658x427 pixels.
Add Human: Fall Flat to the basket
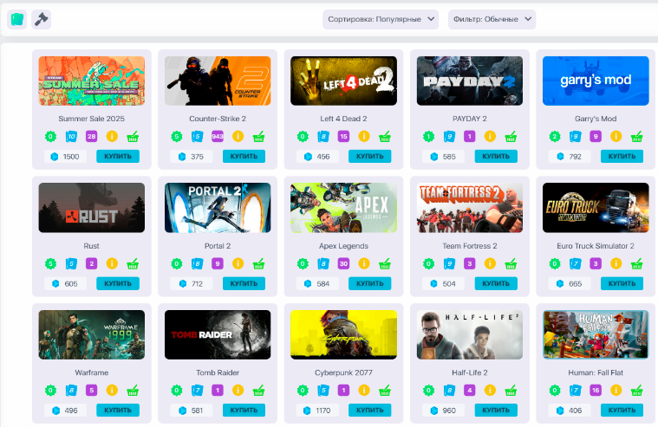(636, 391)
